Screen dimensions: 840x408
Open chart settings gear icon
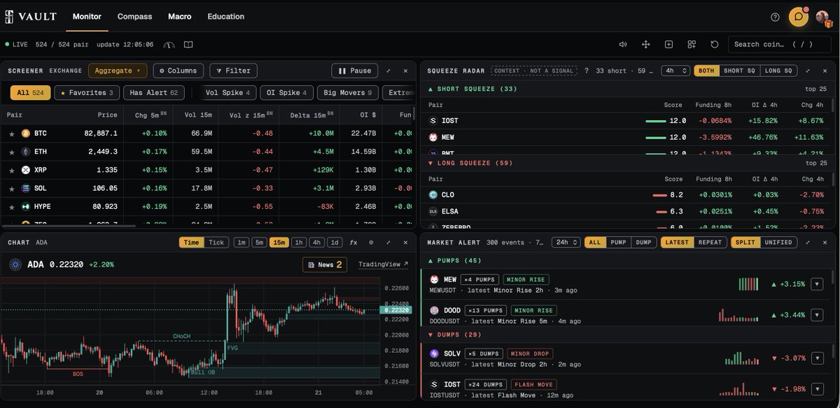[371, 242]
